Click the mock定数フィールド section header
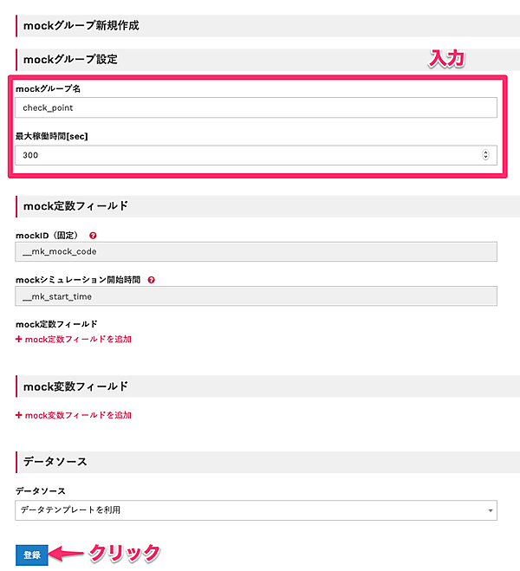This screenshot has width=520, height=571. point(76,205)
